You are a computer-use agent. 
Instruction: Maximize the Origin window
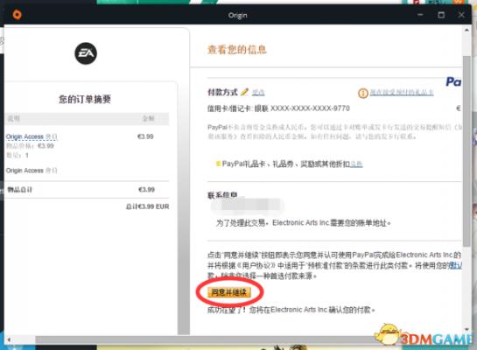pos(441,15)
